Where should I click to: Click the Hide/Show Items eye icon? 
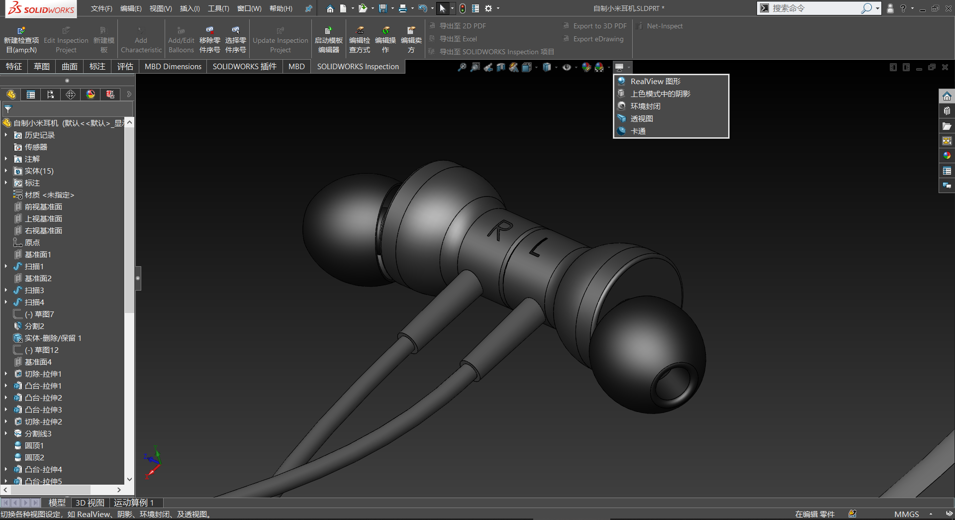point(567,67)
